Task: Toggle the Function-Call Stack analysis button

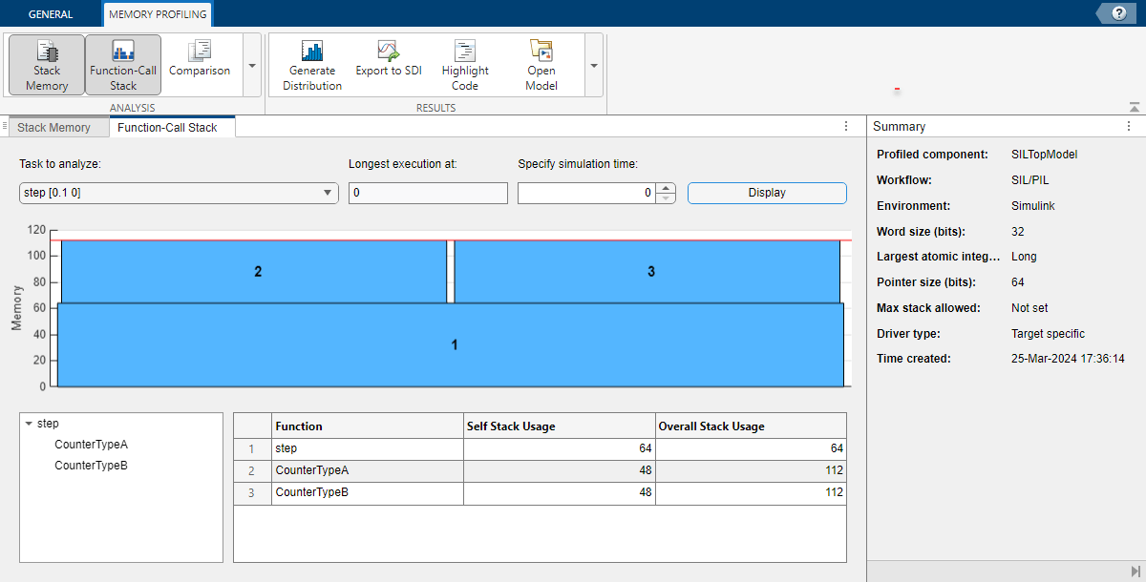Action: [x=123, y=65]
